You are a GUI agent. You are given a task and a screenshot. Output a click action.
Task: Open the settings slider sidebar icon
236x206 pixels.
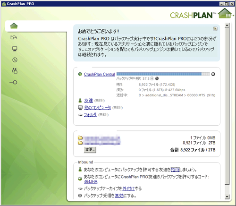pos(13,82)
